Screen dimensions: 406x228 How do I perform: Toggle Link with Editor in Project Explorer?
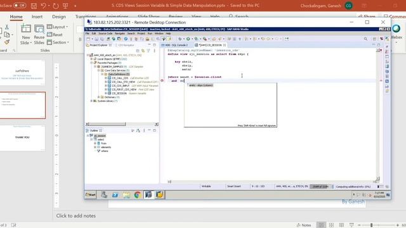143,51
